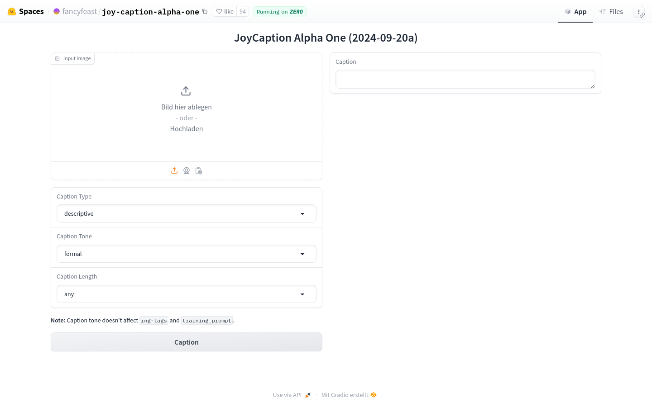Click the JoyCaption Alpha One title heading
Screen dimensions: 652x407
pos(326,38)
